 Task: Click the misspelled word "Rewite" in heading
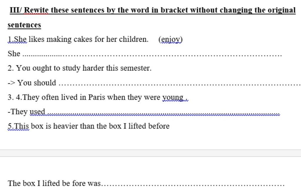[x=36, y=10]
